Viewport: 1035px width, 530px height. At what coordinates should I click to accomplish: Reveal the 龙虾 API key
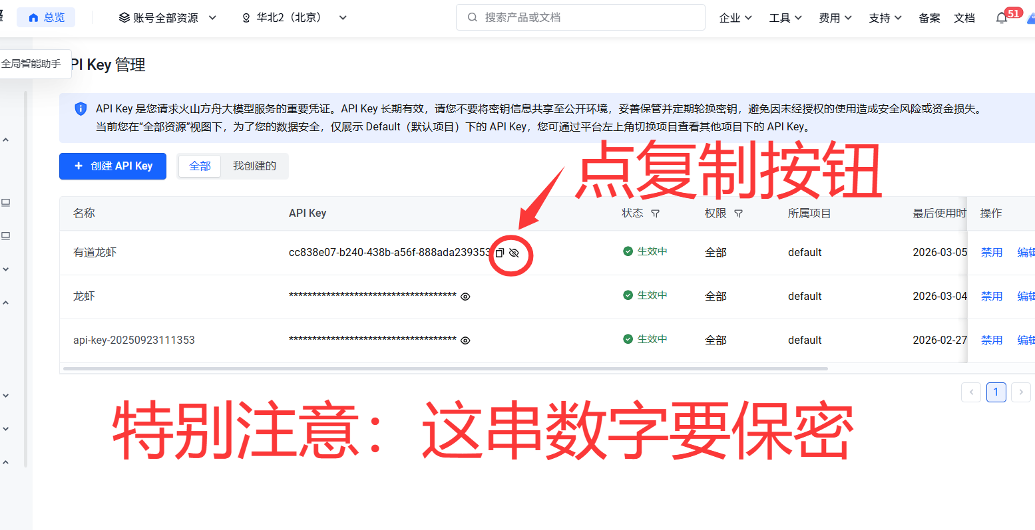coord(465,297)
